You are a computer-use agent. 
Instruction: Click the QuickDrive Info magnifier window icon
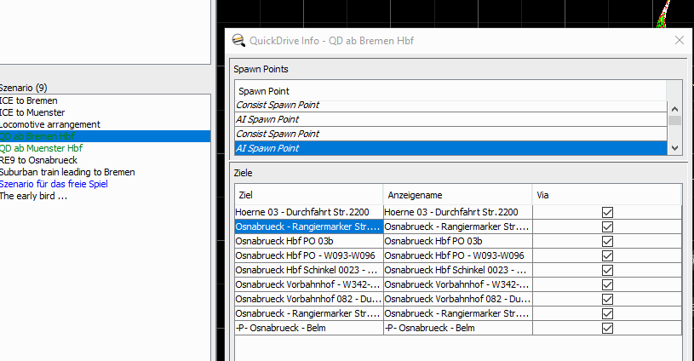coord(238,40)
